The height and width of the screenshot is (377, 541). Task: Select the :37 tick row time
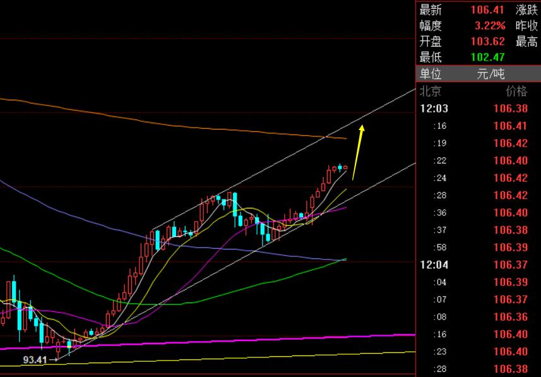[439, 230]
